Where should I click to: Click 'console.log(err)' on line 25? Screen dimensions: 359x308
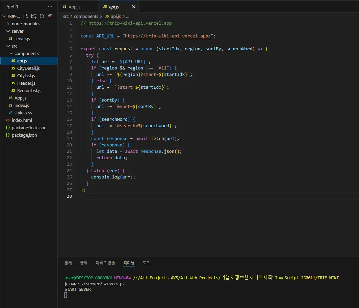(112, 177)
